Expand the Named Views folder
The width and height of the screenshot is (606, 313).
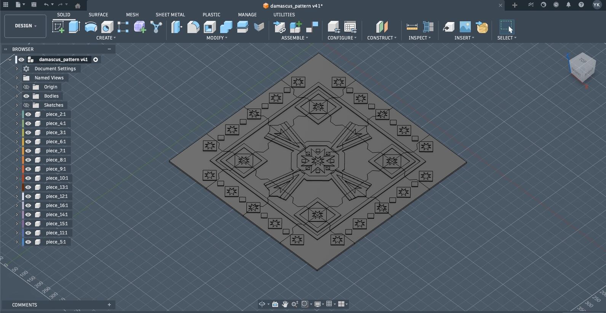pos(17,78)
